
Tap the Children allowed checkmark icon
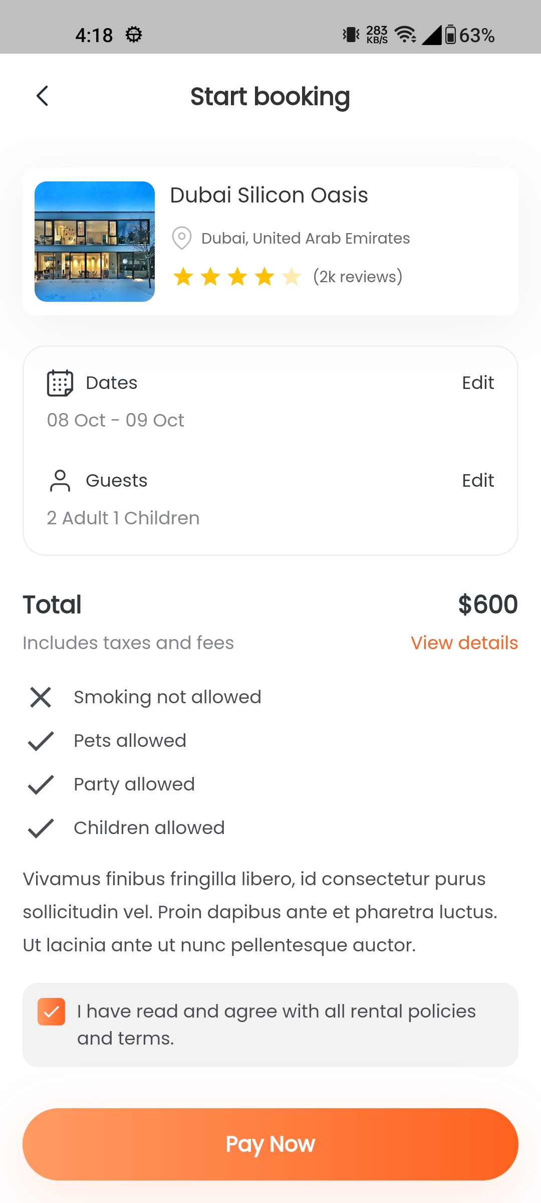click(41, 828)
